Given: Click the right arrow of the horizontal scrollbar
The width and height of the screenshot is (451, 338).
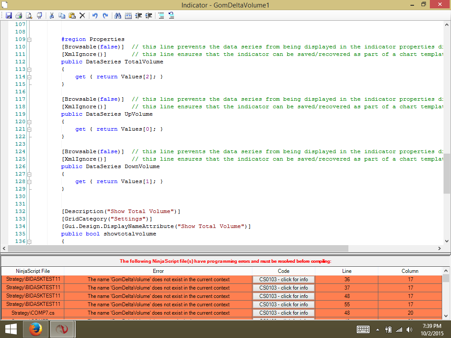Looking at the screenshot, I should (x=439, y=248).
